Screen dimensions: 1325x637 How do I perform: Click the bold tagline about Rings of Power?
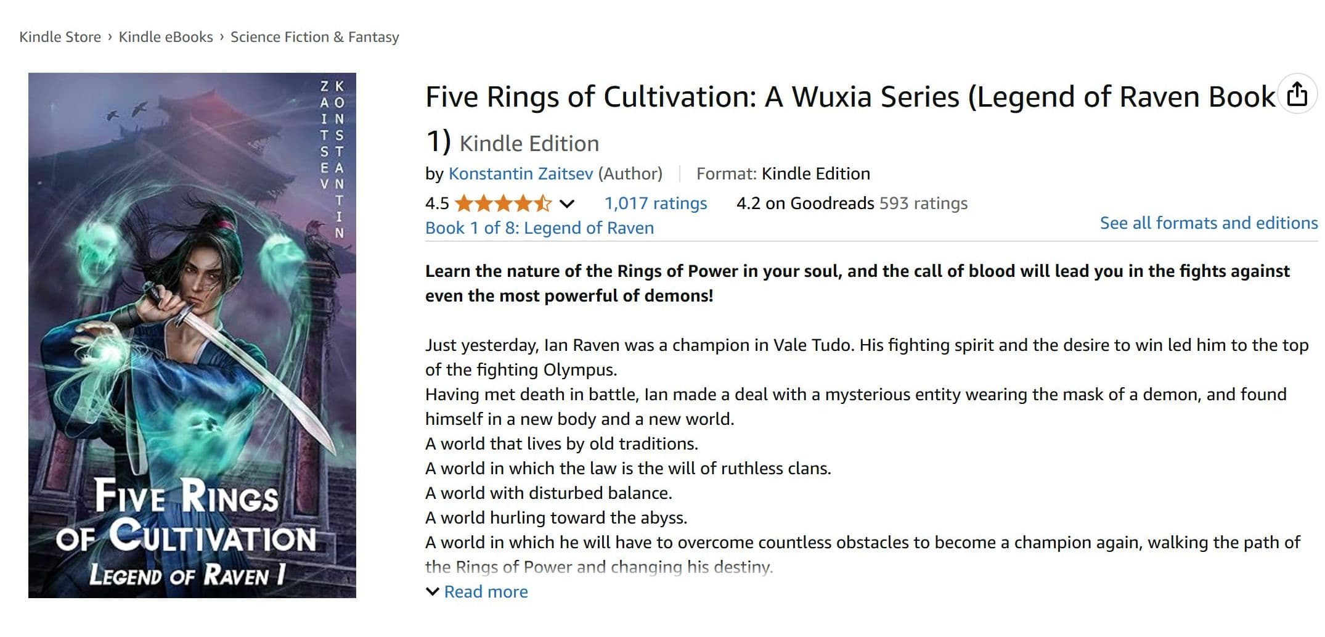coord(857,284)
